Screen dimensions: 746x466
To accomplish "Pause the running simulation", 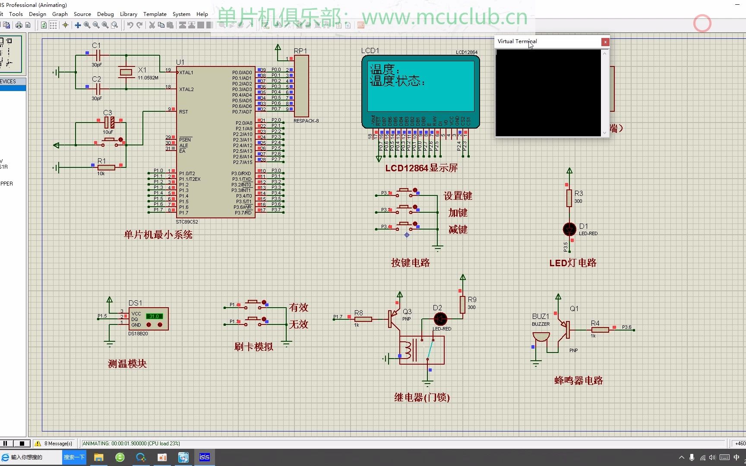I will pos(6,443).
